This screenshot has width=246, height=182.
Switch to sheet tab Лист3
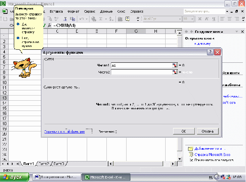pos(59,164)
